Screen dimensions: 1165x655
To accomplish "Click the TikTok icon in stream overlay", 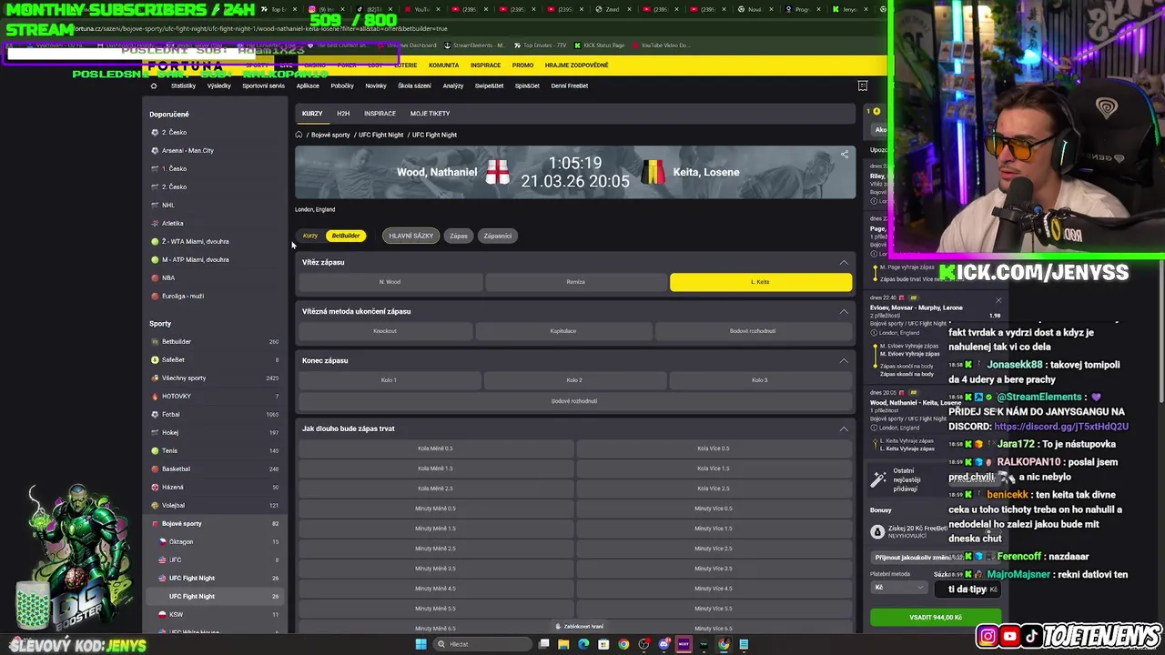I will coord(1032,637).
